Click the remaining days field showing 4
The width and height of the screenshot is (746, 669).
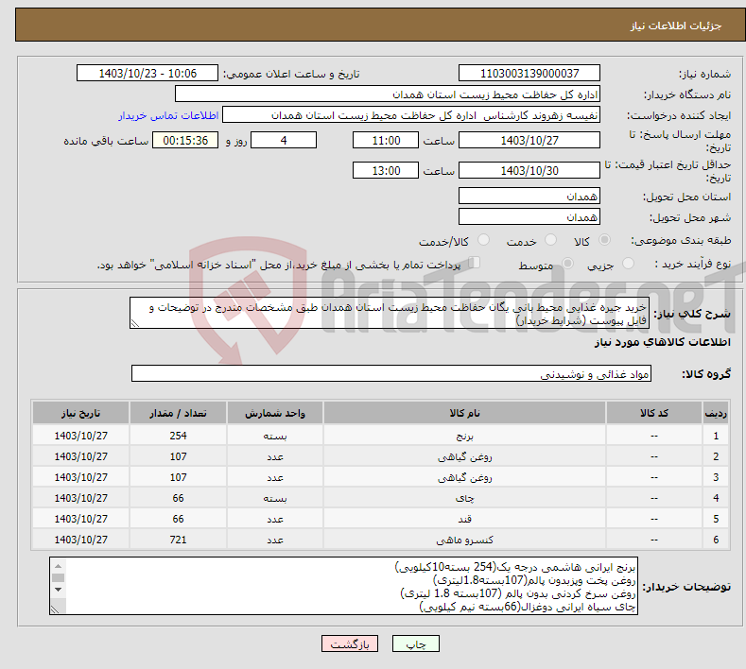tap(284, 140)
